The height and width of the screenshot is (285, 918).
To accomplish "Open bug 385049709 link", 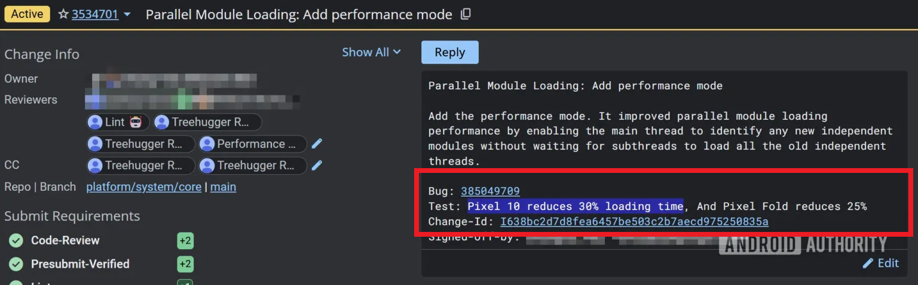I will coord(490,191).
